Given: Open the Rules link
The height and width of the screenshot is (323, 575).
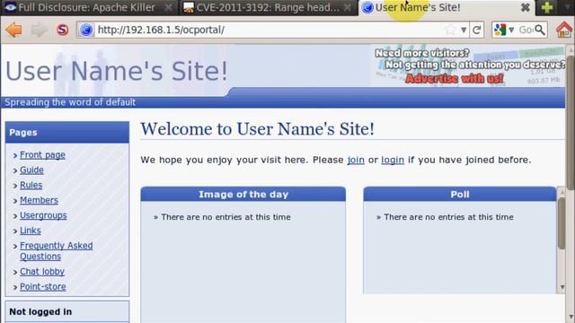Looking at the screenshot, I should 31,185.
